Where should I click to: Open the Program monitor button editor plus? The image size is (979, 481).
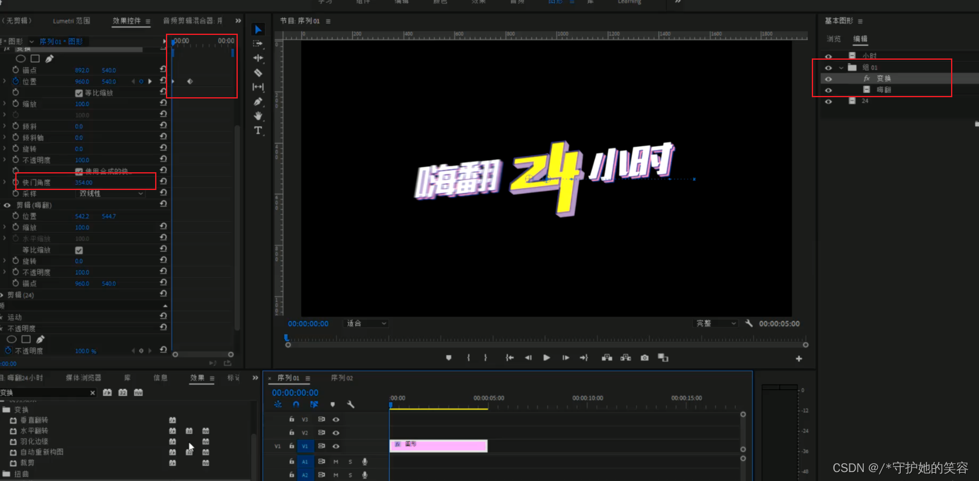click(799, 359)
